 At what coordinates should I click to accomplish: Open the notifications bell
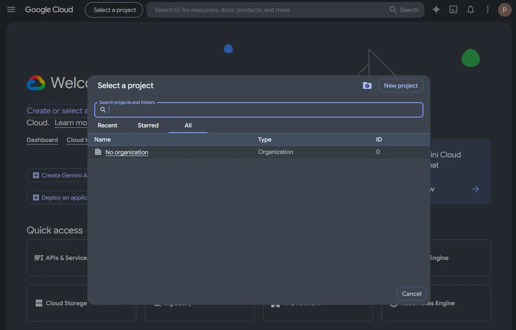[471, 9]
